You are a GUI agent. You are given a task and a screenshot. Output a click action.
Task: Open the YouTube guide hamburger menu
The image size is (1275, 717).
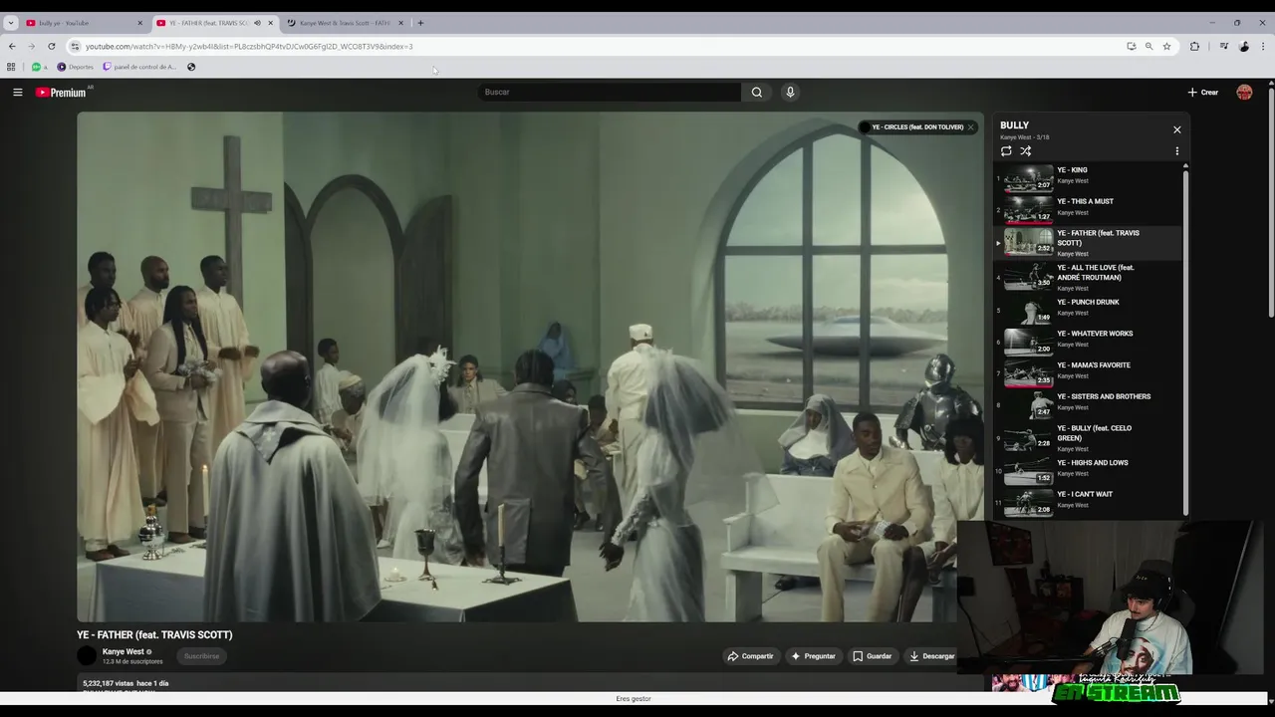17,92
